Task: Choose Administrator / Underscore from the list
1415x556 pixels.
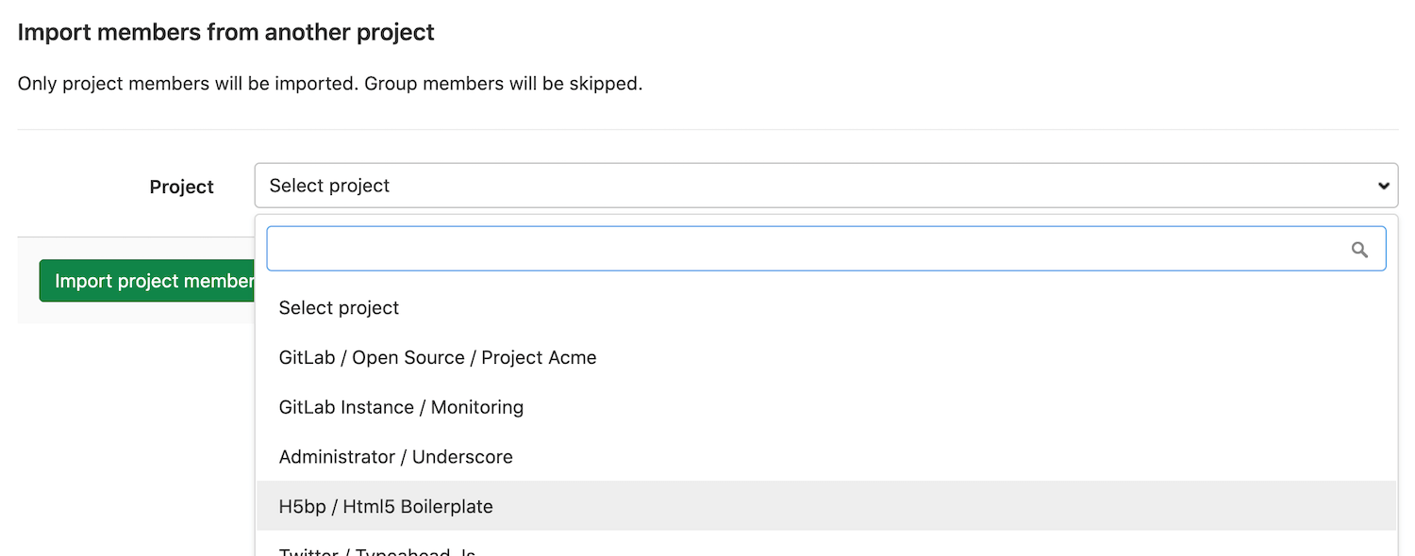Action: [395, 457]
